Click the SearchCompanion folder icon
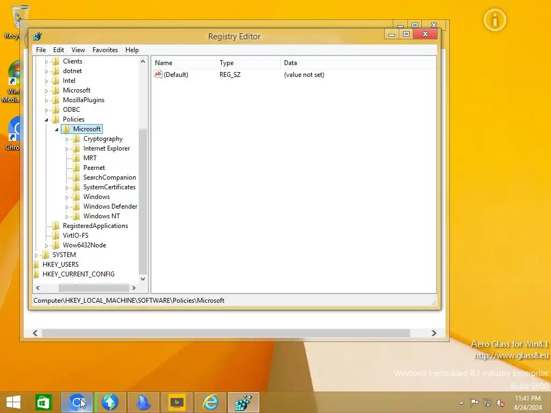Image resolution: width=551 pixels, height=413 pixels. pos(76,177)
